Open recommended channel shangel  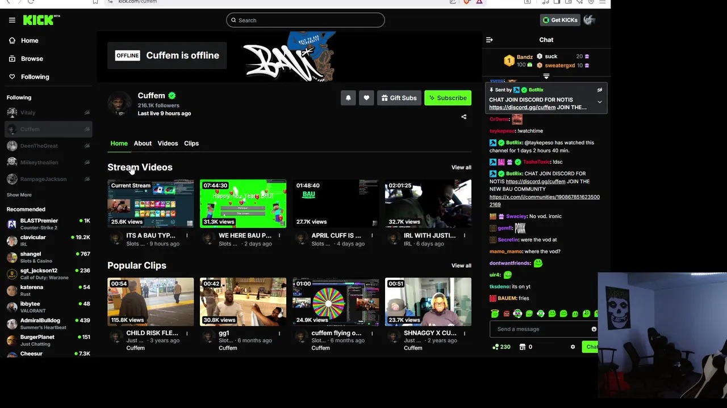48,257
